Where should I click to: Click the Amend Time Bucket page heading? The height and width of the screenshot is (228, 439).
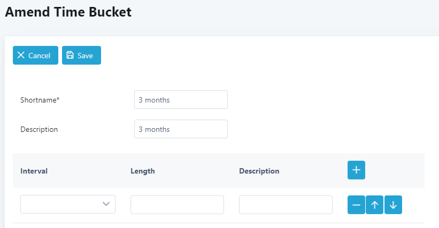coord(68,12)
